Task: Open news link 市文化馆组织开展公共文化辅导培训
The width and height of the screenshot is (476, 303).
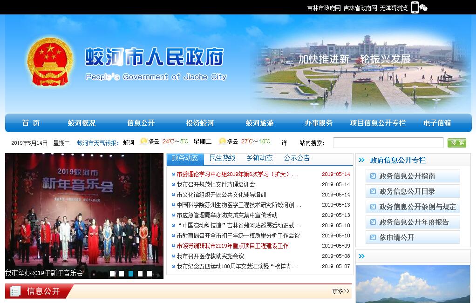Action: (221, 195)
